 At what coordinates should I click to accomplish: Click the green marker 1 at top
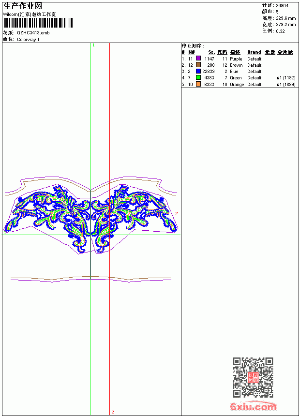tap(93, 45)
